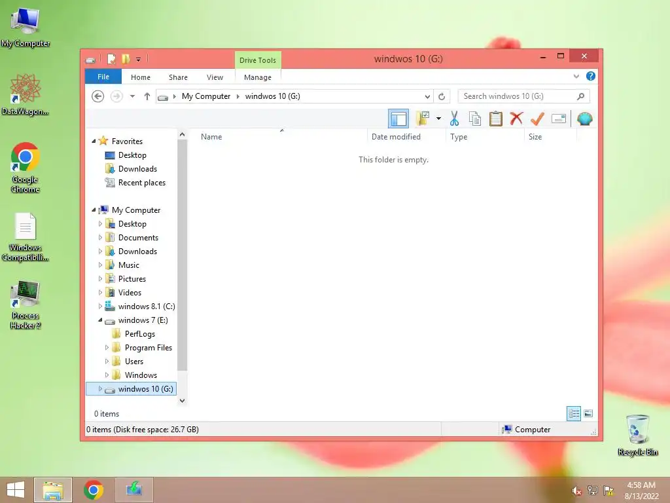Select the Cut scissors icon
The height and width of the screenshot is (503, 670).
[454, 119]
